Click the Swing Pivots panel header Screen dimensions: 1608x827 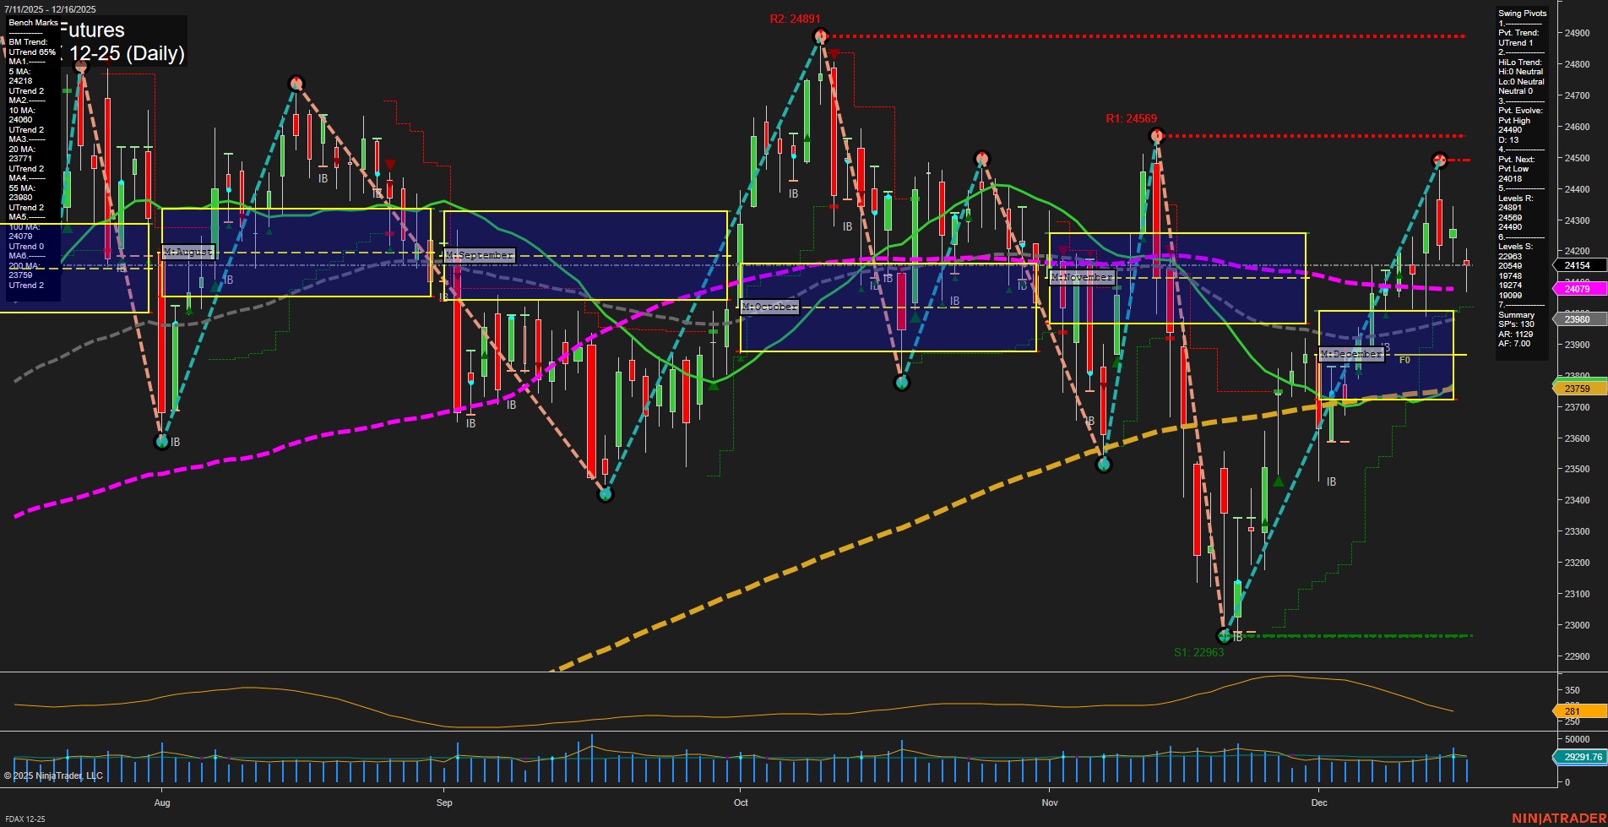click(1521, 13)
